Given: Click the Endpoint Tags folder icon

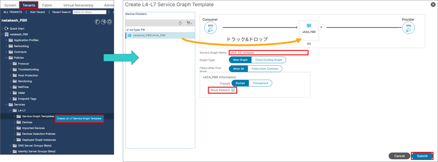Looking at the screenshot, I should [x=15, y=99].
